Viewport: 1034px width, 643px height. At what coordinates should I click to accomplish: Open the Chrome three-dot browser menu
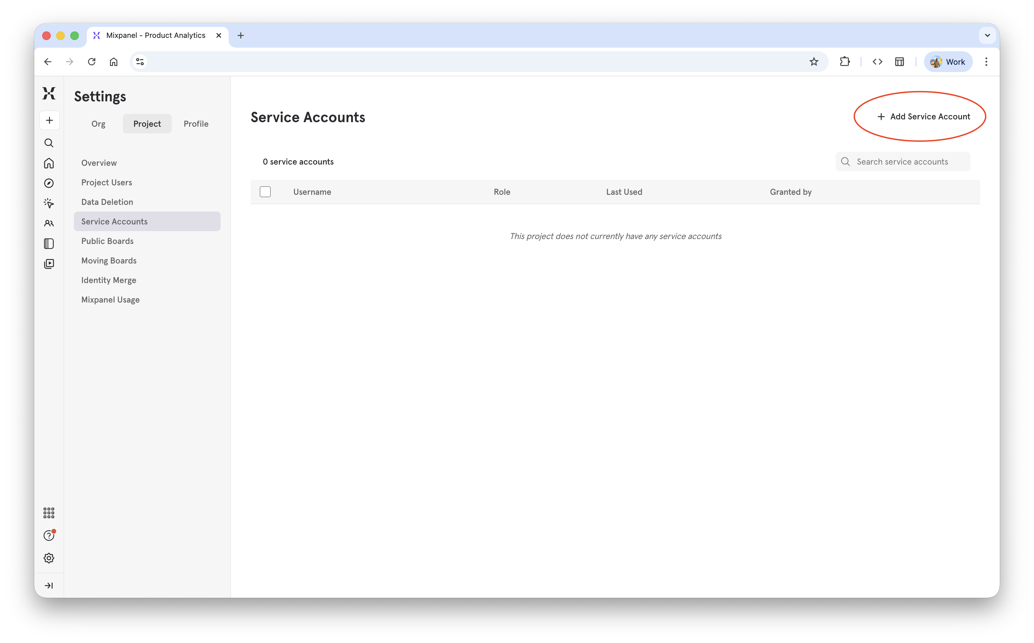(986, 62)
